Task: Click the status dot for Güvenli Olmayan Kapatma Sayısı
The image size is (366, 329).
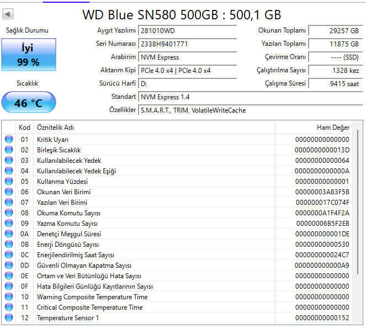Action: pos(9,266)
